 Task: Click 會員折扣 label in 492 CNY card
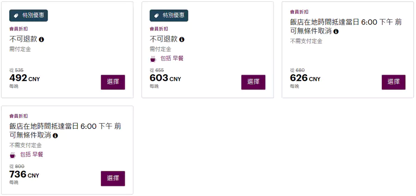click(x=18, y=29)
